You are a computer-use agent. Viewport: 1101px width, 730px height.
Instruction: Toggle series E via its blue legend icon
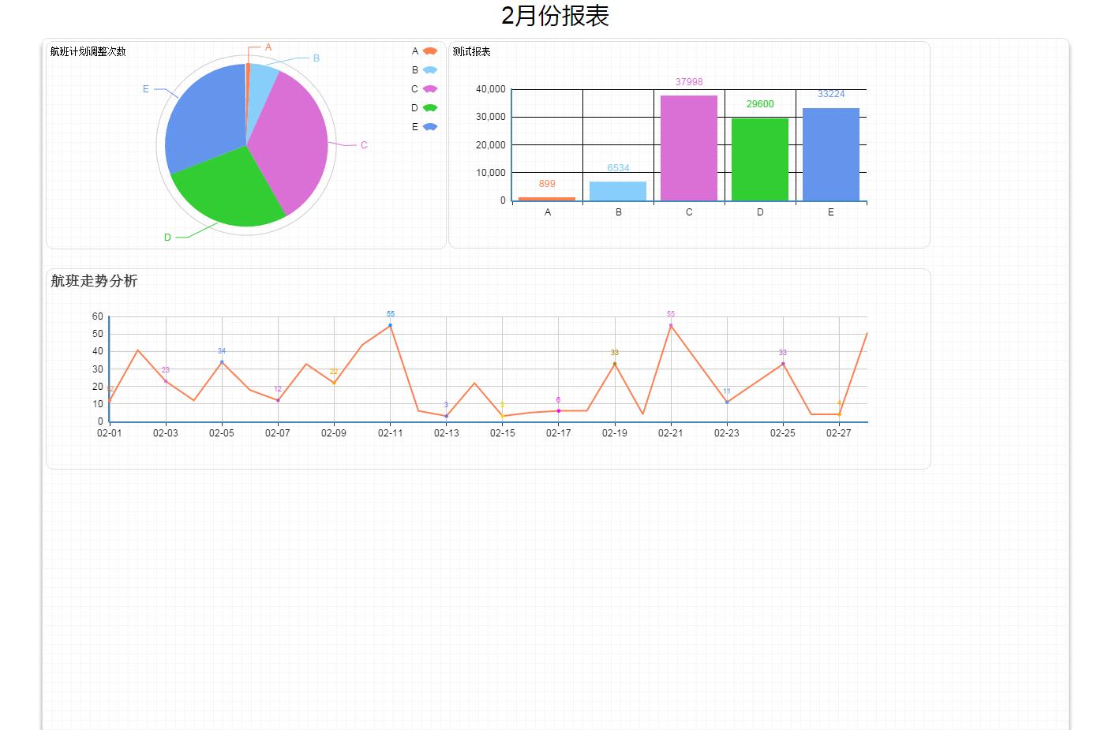(x=430, y=127)
